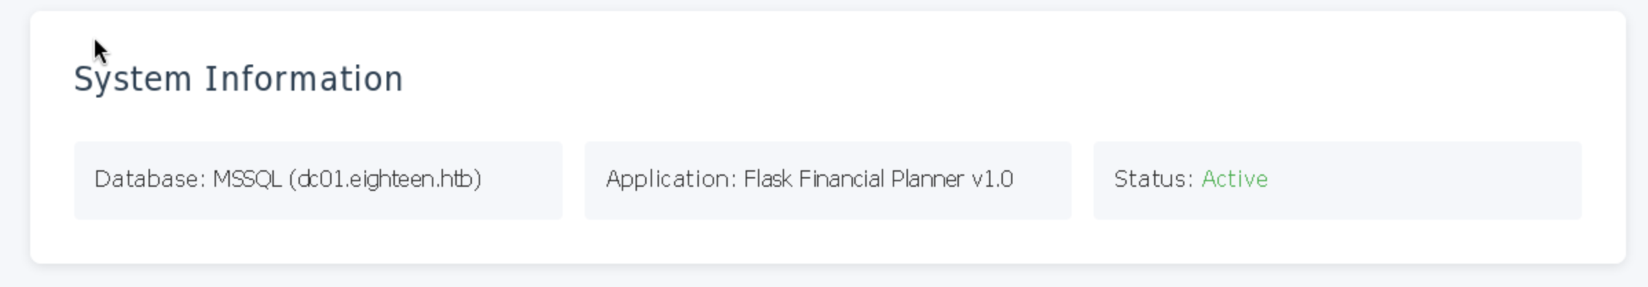Click blank area right of System Information heading
The height and width of the screenshot is (287, 1648).
click(963, 79)
